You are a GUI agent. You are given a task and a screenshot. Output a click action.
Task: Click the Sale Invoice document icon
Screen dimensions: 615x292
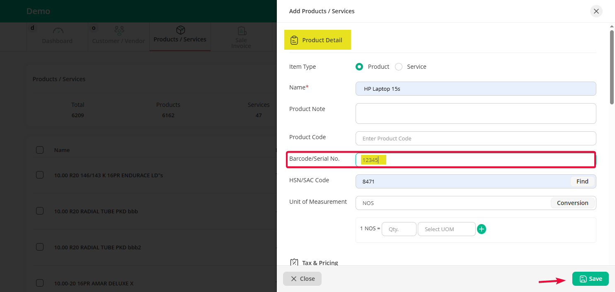[x=241, y=31]
